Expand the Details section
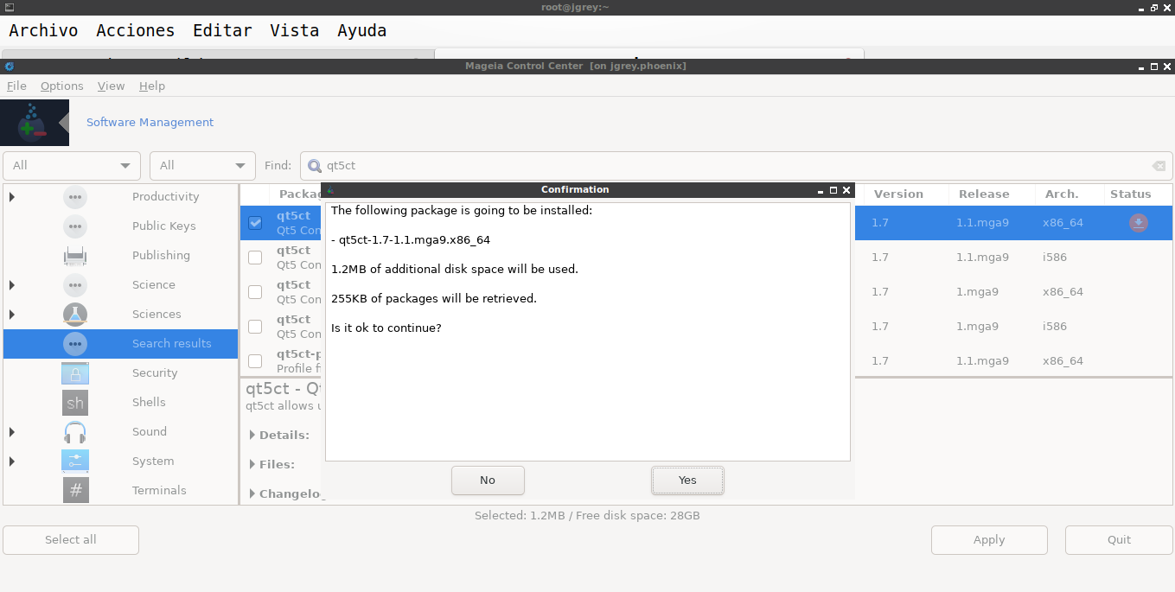Screen dimensions: 1175x592 coord(252,436)
